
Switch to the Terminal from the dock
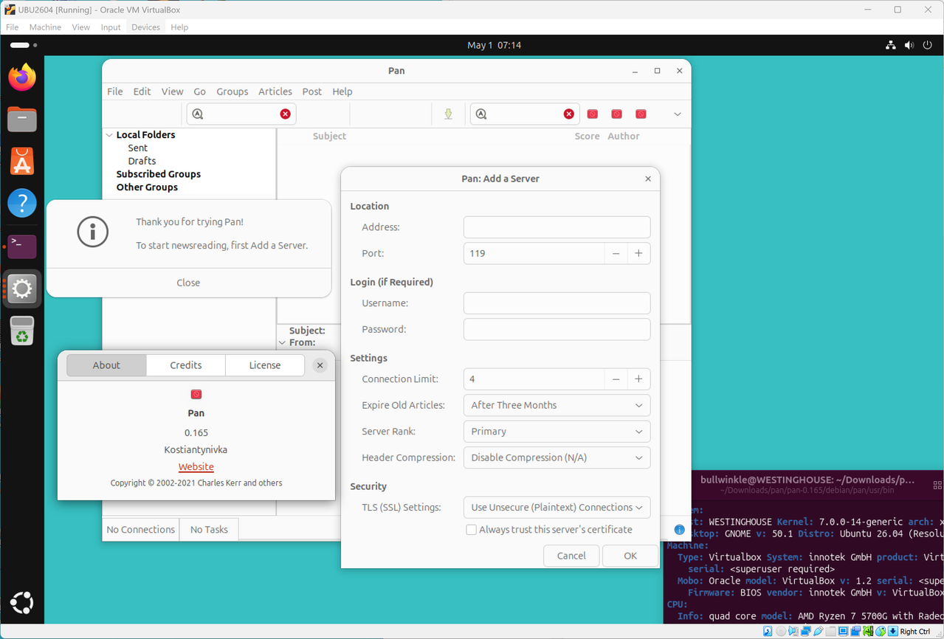coord(22,246)
